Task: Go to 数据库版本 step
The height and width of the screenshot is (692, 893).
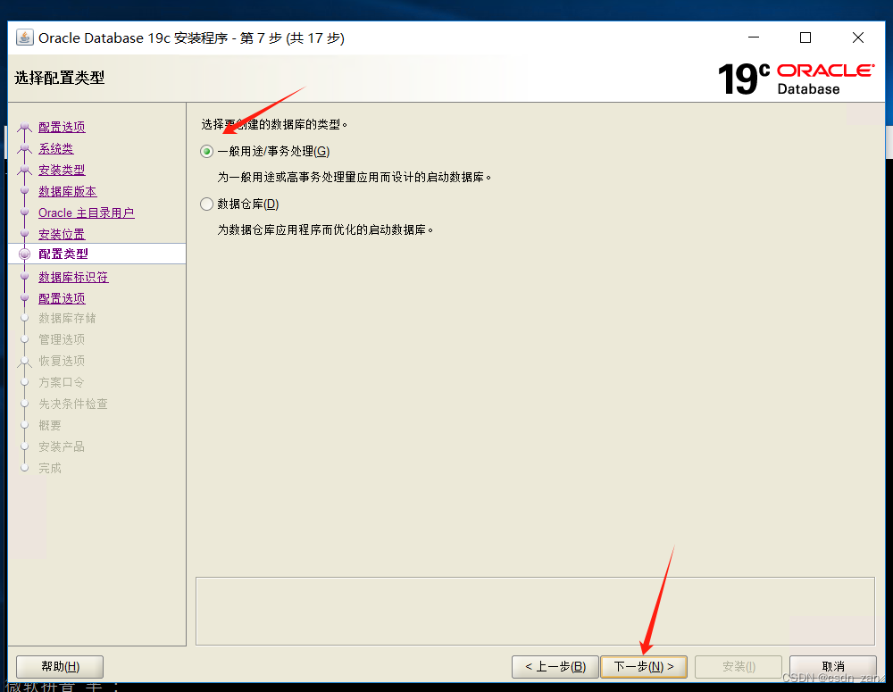Action: [x=67, y=191]
